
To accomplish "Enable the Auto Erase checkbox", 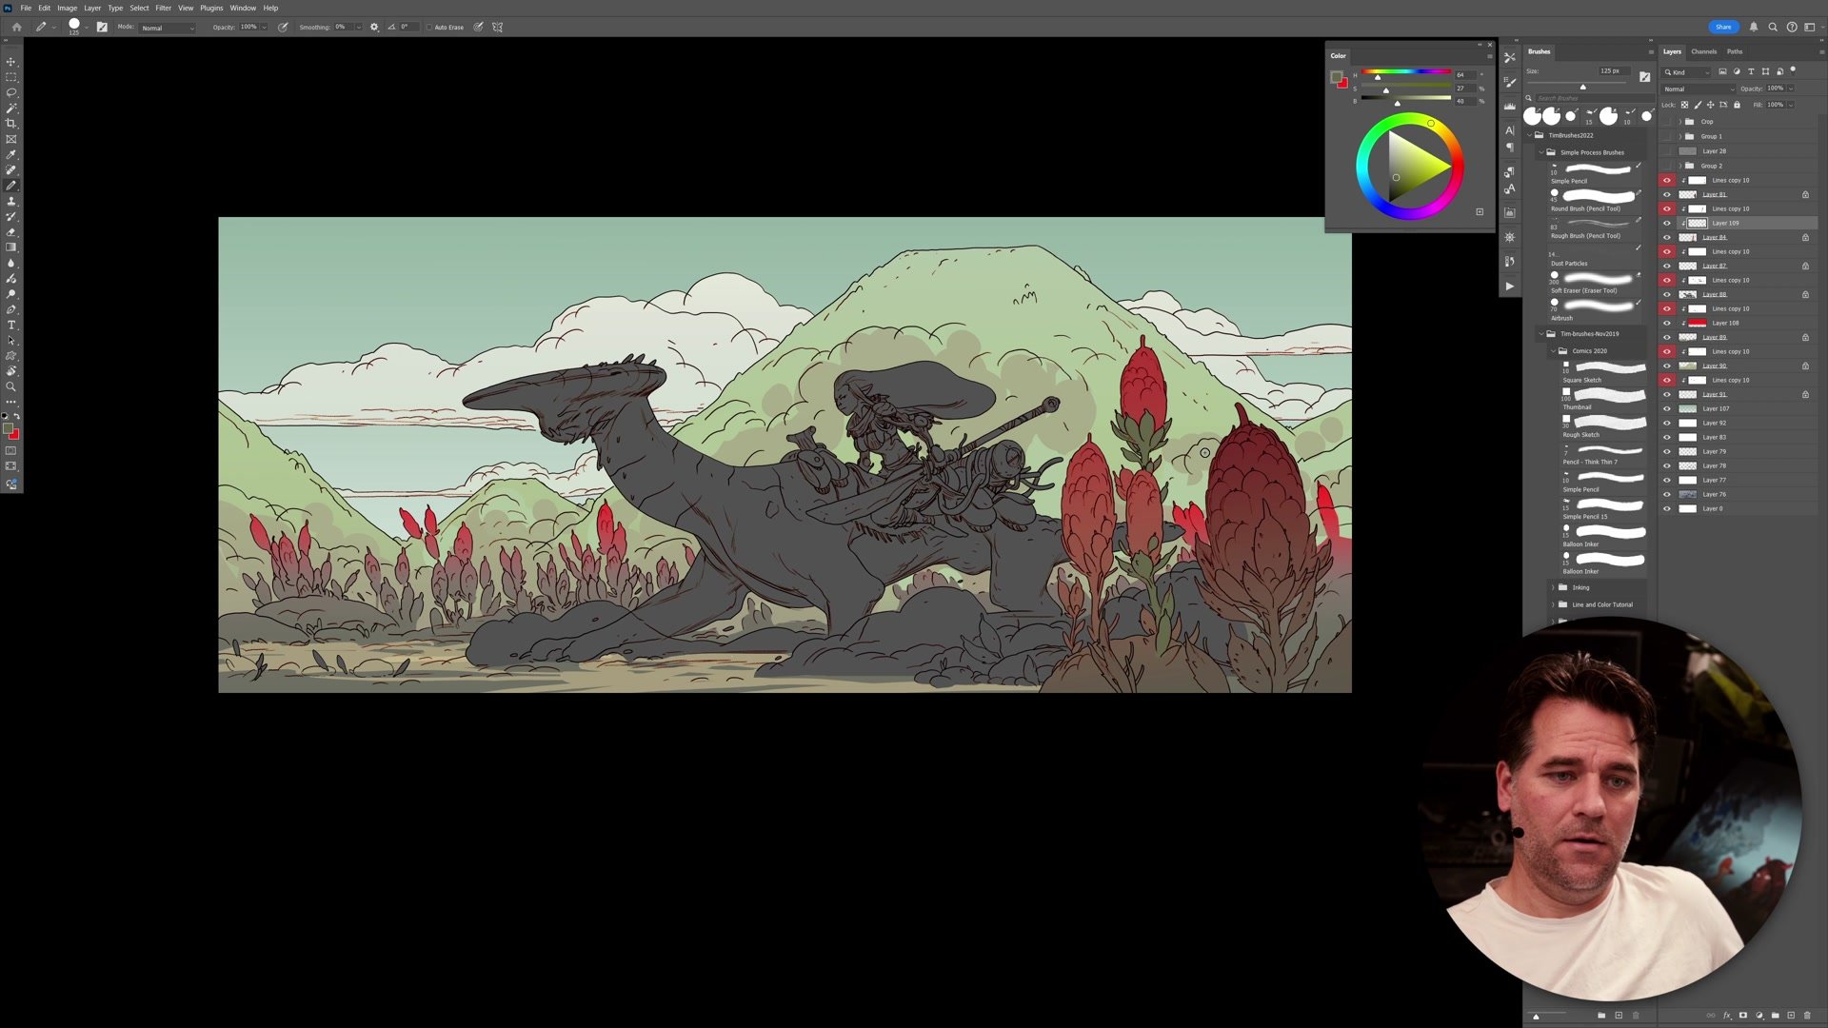I will pos(429,27).
